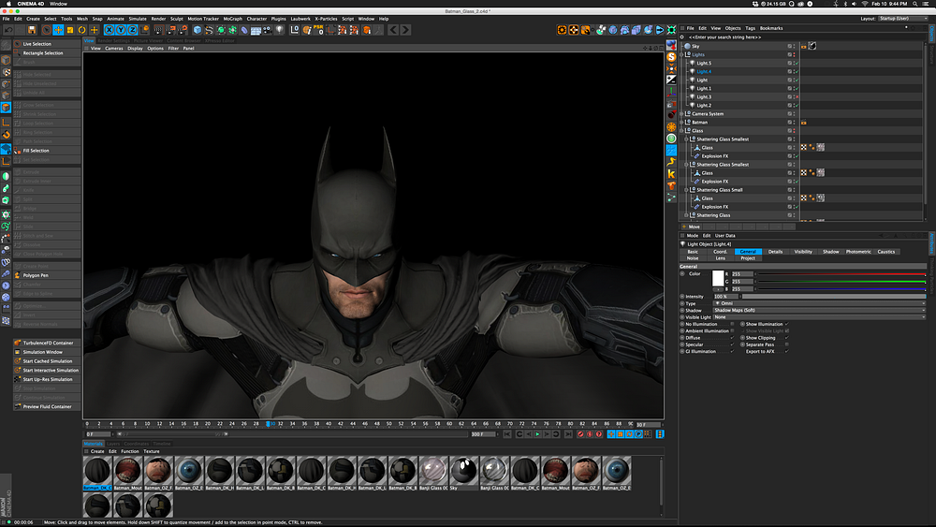Toggle Show Clipping checkbox
Image resolution: width=936 pixels, height=527 pixels.
click(x=787, y=338)
